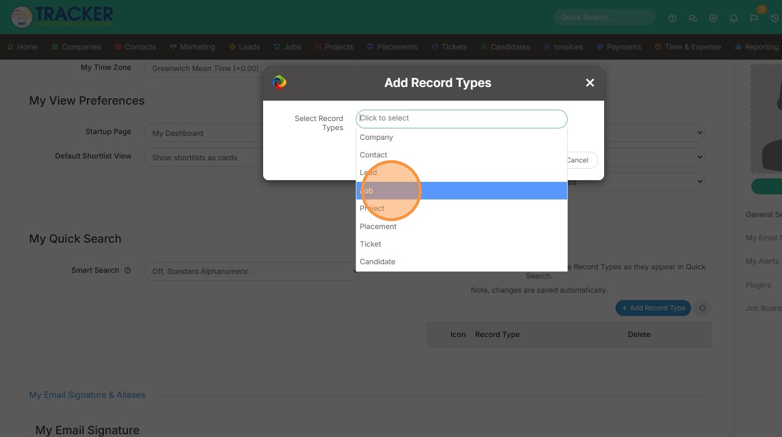782x437 pixels.
Task: Choose Job from the record types list
Action: 461,190
